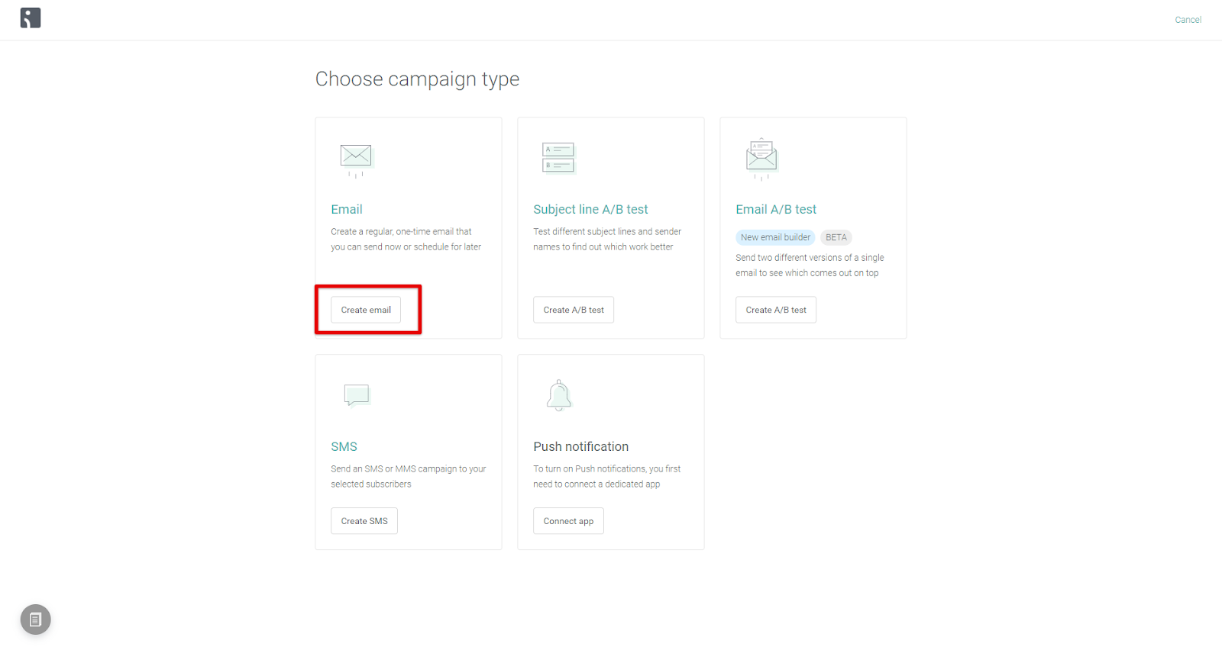The width and height of the screenshot is (1222, 650).
Task: Click the BETA badge
Action: point(836,237)
